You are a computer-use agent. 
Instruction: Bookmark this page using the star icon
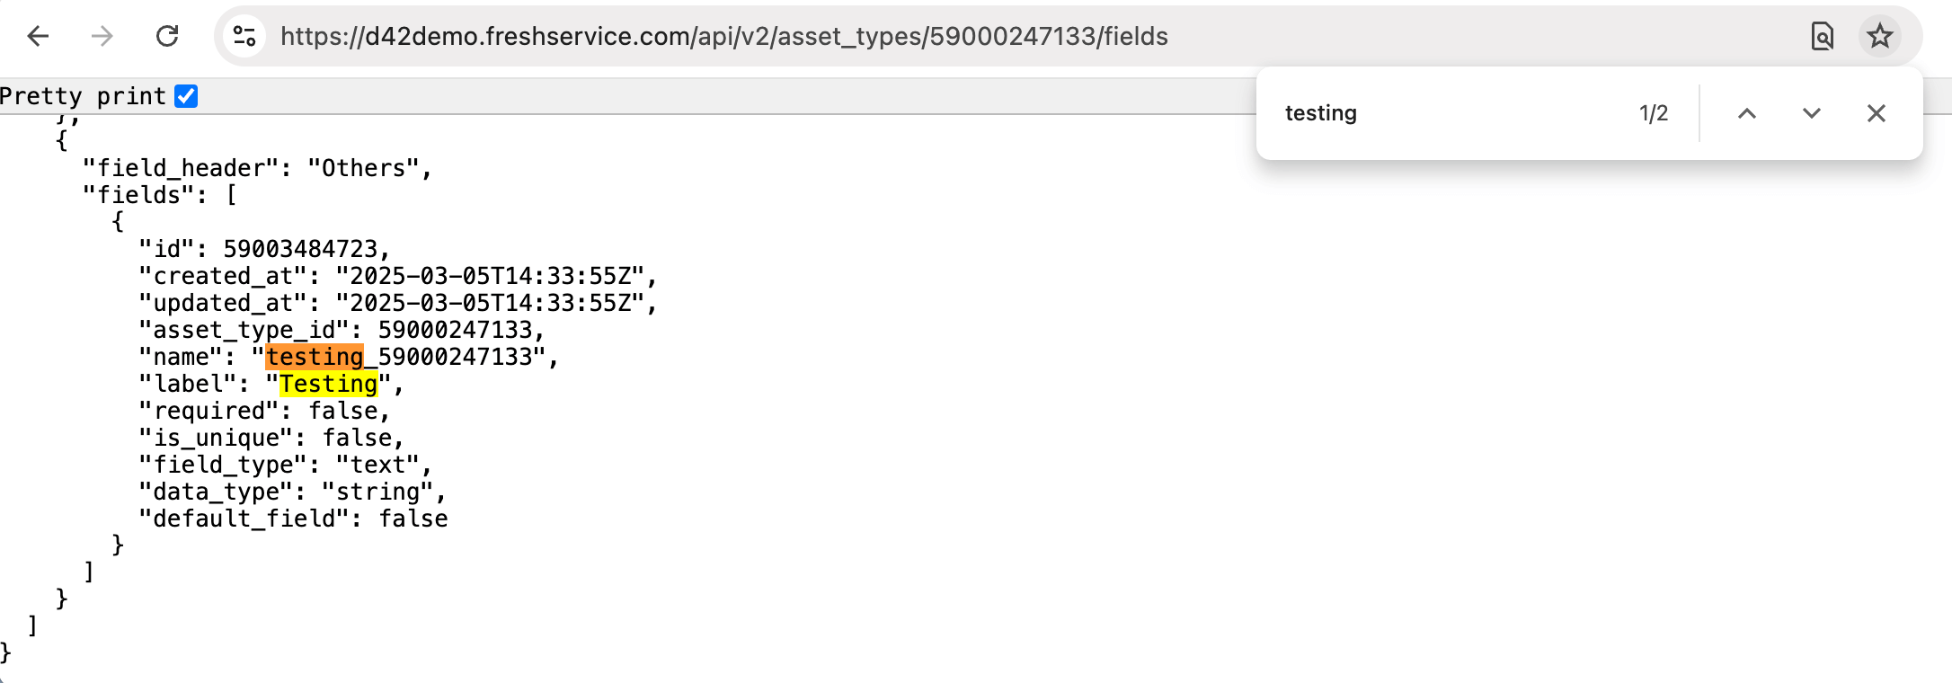(1880, 36)
